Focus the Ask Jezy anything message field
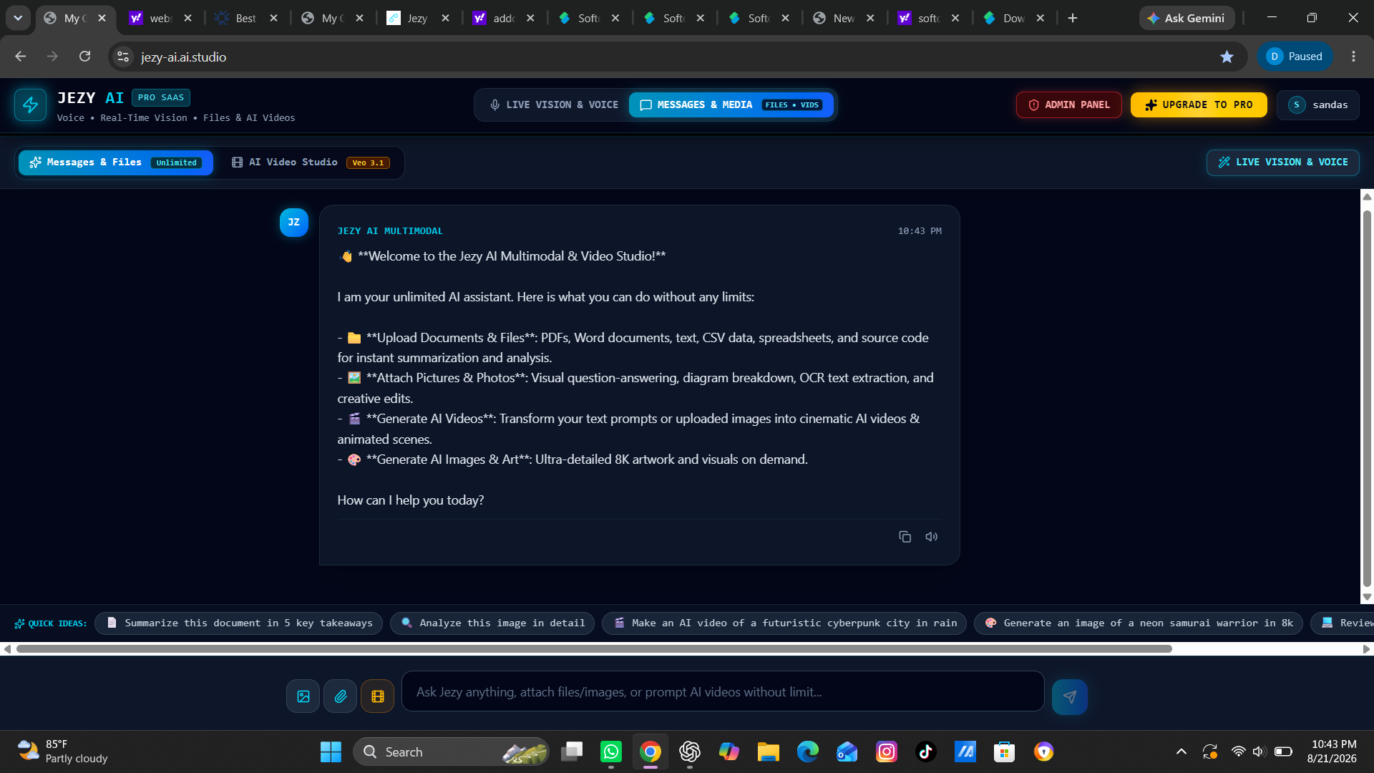Viewport: 1374px width, 773px height. pyautogui.click(x=723, y=691)
